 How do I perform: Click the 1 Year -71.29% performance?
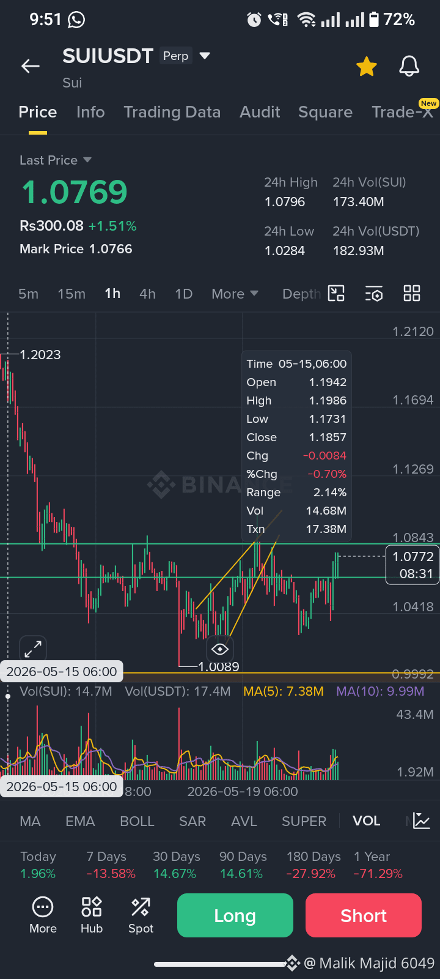coord(378,865)
